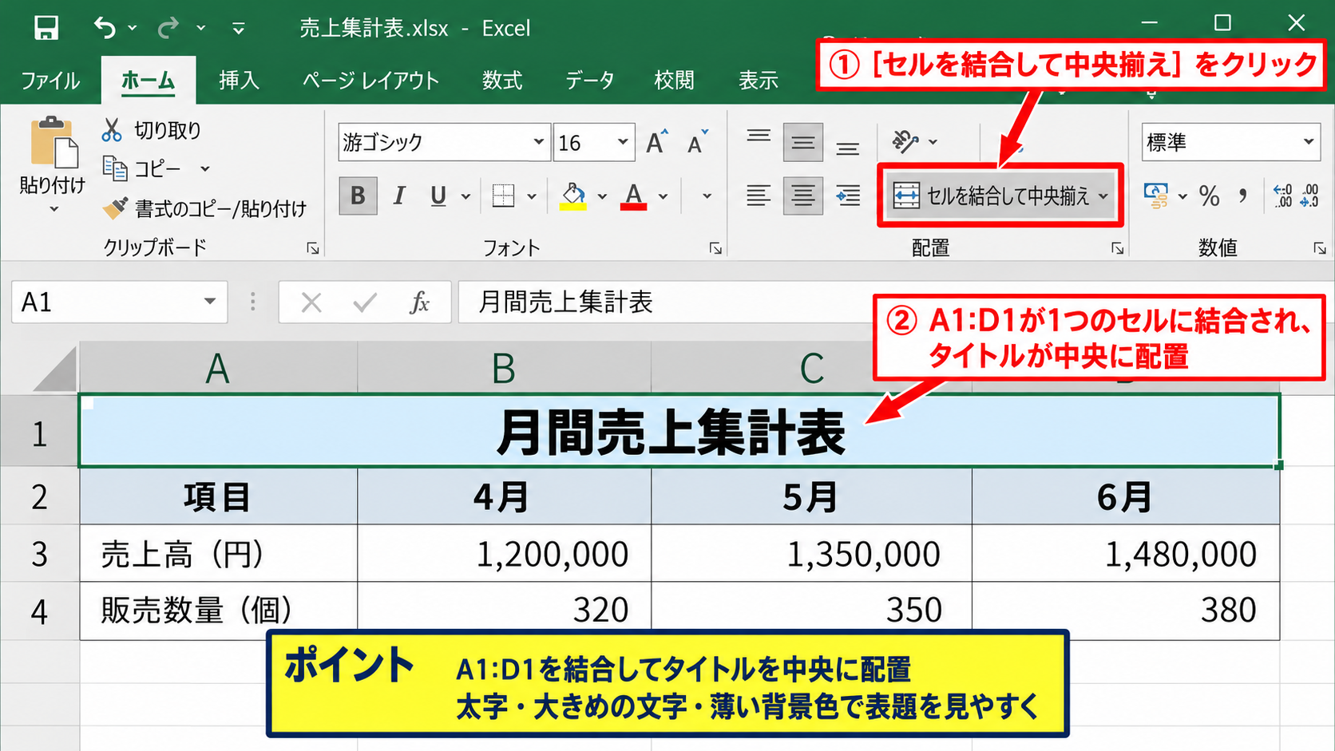Toggle Bold formatting button
Screen dimensions: 1335x751
pos(358,196)
